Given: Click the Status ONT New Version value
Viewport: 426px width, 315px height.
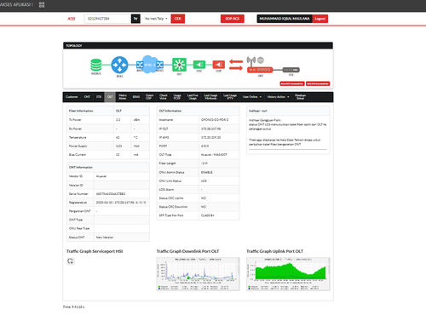Looking at the screenshot, I should (x=105, y=238).
